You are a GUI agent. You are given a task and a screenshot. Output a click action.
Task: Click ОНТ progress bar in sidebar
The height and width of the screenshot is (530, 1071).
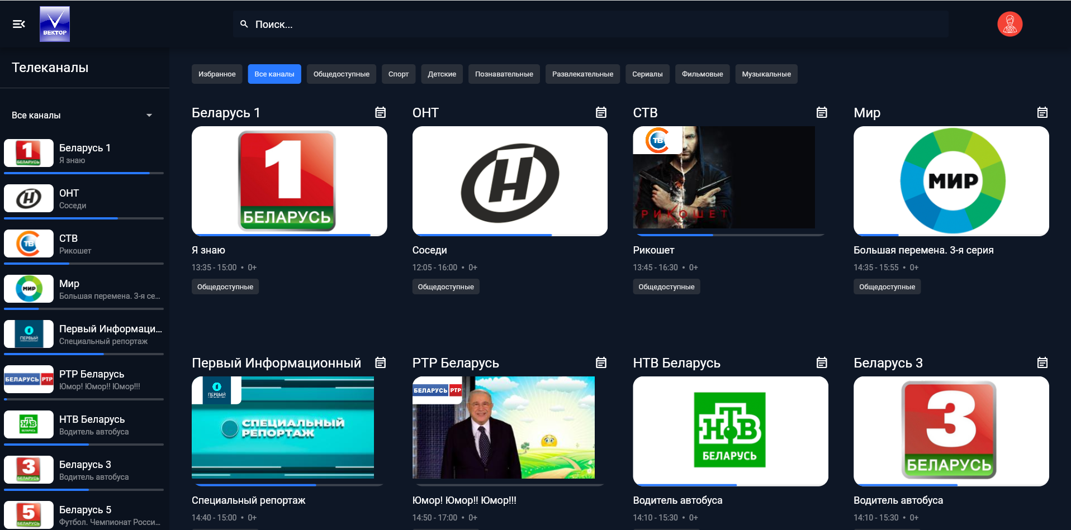click(84, 218)
